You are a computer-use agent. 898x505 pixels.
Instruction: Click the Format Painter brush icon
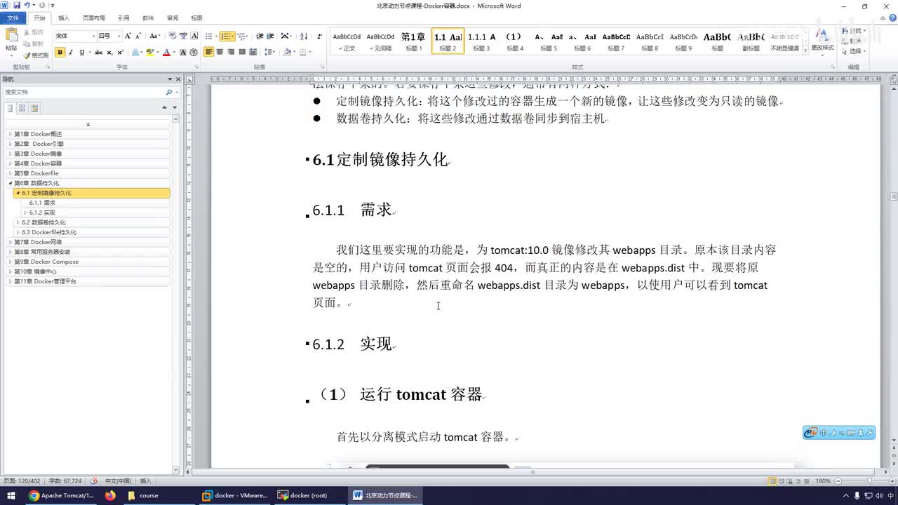point(27,55)
